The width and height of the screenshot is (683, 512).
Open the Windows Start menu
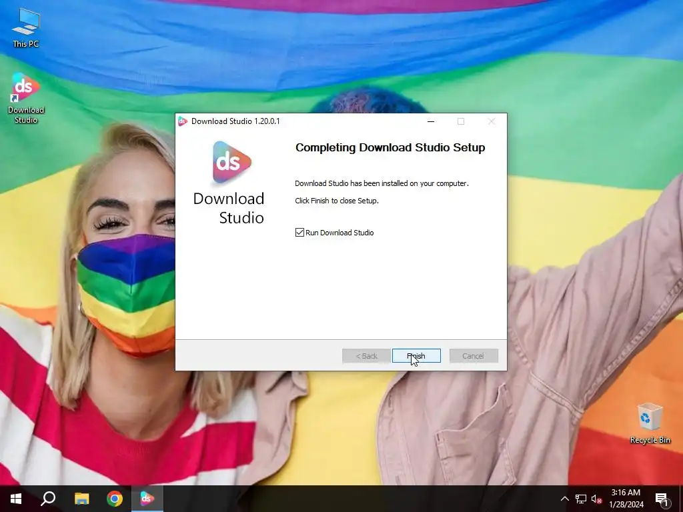16,499
